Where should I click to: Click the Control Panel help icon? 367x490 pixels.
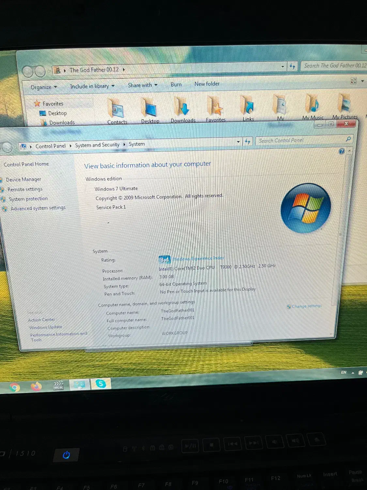[342, 151]
